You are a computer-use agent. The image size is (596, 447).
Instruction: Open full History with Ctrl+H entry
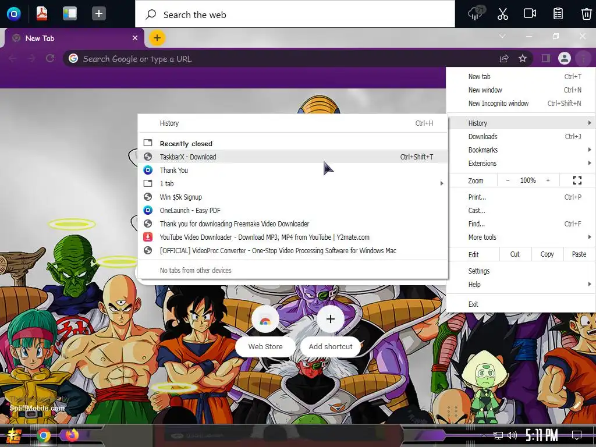pyautogui.click(x=293, y=123)
